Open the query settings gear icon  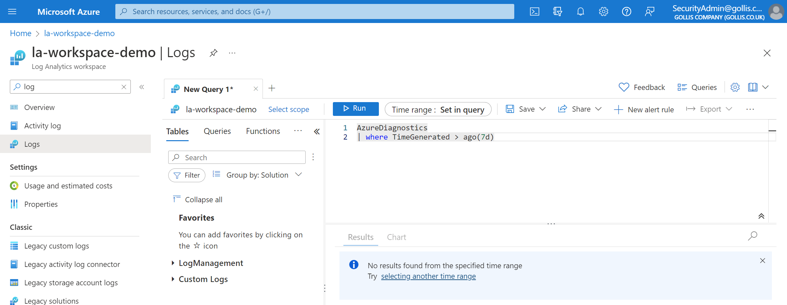(735, 87)
